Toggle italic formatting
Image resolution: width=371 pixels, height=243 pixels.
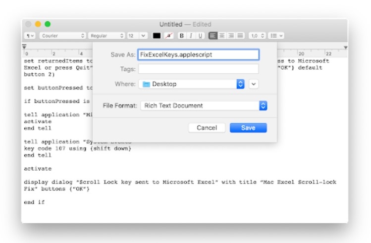click(191, 36)
